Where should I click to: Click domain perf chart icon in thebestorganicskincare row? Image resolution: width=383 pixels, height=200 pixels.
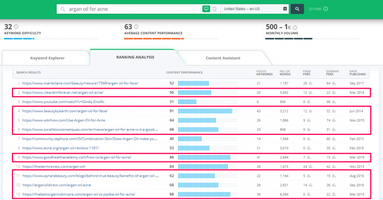pos(334,194)
